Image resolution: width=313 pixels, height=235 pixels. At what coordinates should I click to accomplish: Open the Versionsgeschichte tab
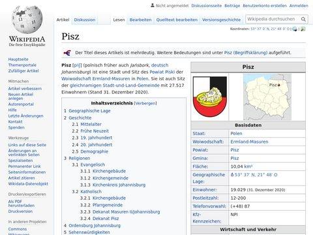point(221,20)
